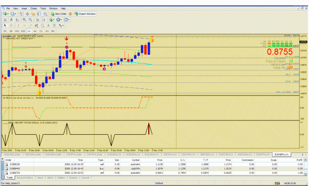Screen dimensions: 309x186
Task: Open the Arrows objects icon
Action: point(60,25)
